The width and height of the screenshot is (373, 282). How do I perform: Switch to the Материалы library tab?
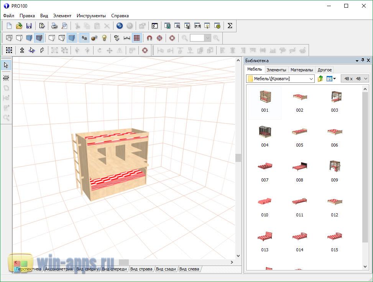click(x=302, y=70)
